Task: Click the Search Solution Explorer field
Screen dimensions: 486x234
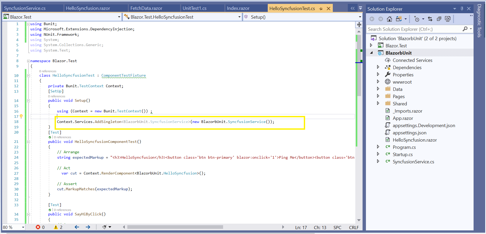Action: 414,29
